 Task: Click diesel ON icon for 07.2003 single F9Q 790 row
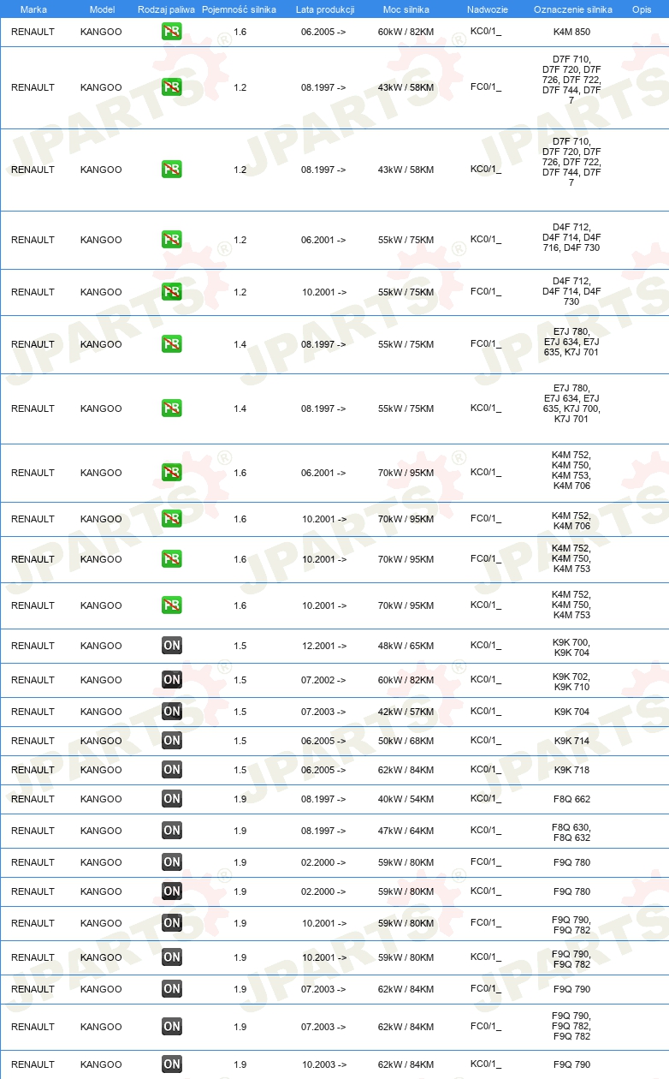172,989
